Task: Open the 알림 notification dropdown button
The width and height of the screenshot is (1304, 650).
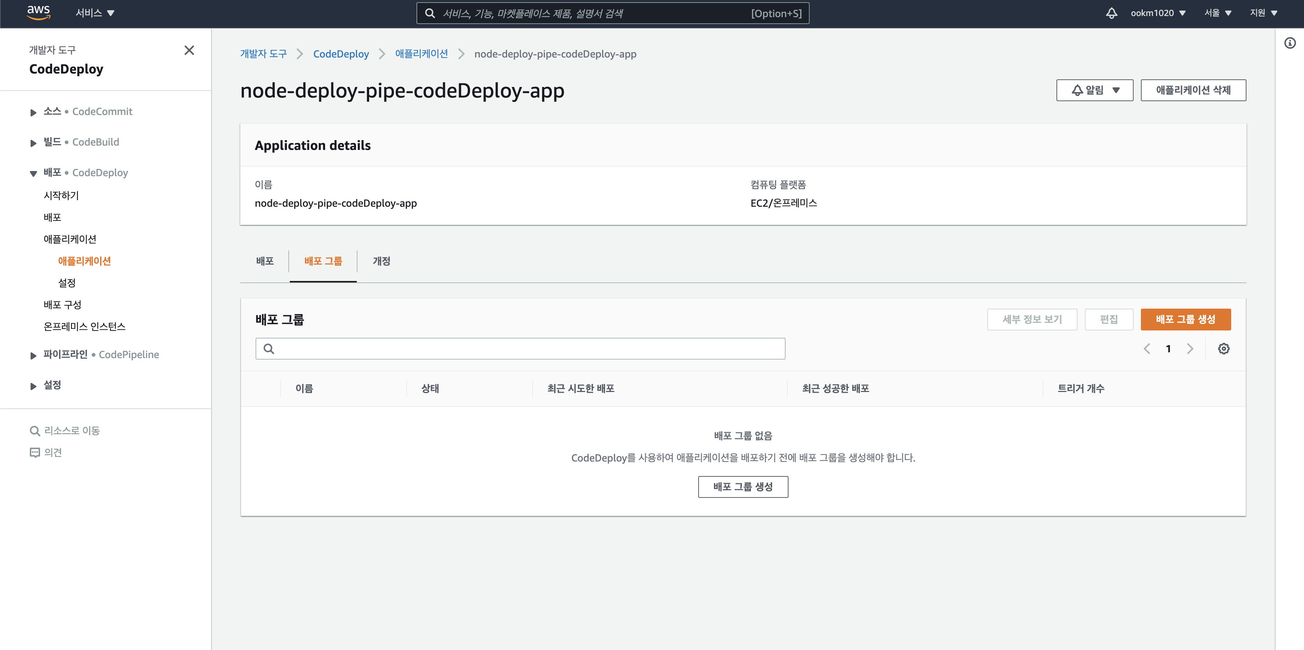Action: click(1094, 90)
